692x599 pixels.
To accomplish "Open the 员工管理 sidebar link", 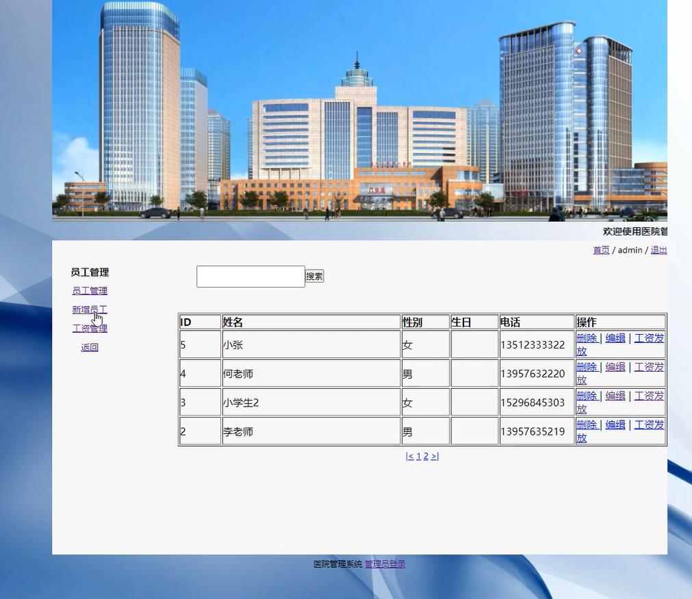I will tap(90, 291).
